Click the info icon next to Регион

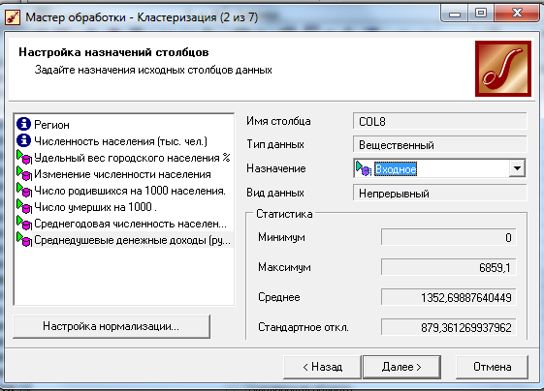coord(23,124)
